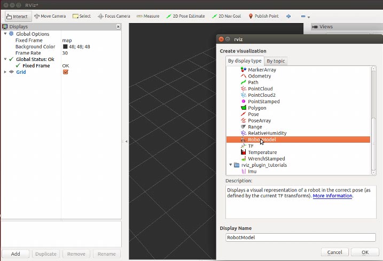Click the Views panel camera icon

(315, 27)
